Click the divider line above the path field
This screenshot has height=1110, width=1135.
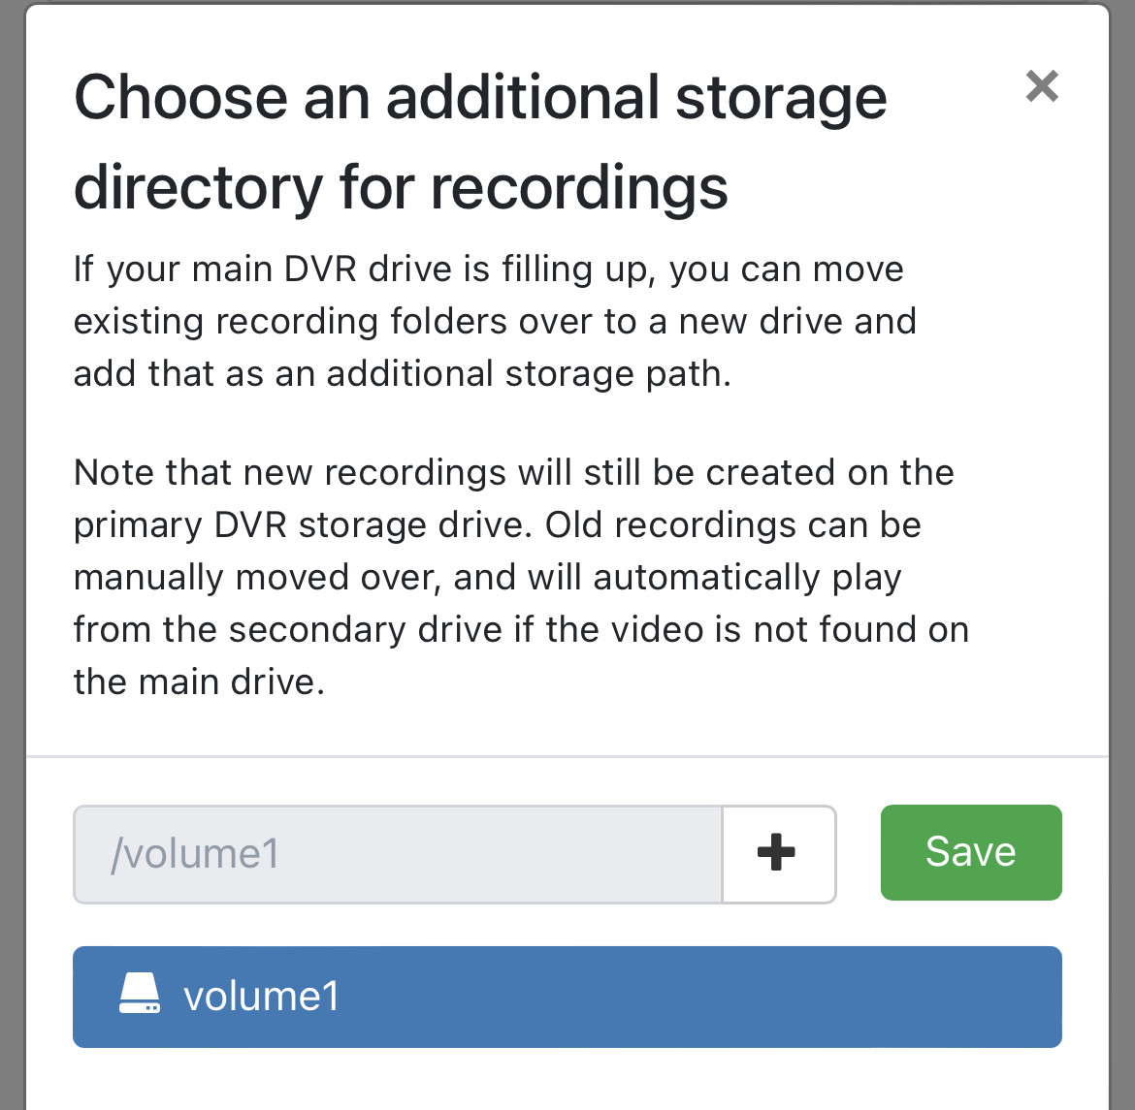click(x=567, y=756)
